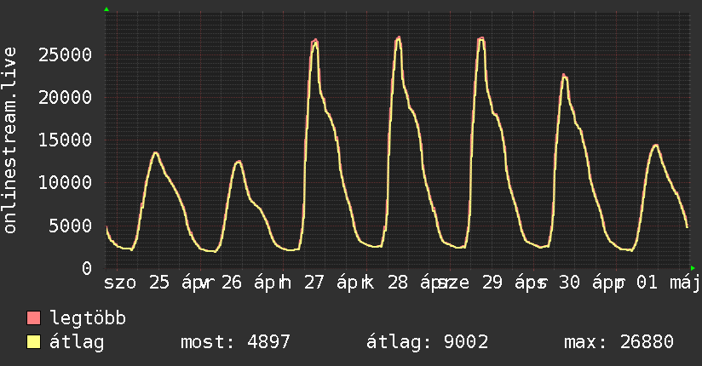Click the 01 máj date label

(x=668, y=283)
